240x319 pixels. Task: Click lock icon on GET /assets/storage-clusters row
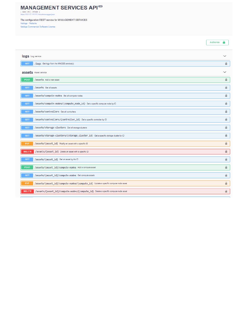pos(226,127)
